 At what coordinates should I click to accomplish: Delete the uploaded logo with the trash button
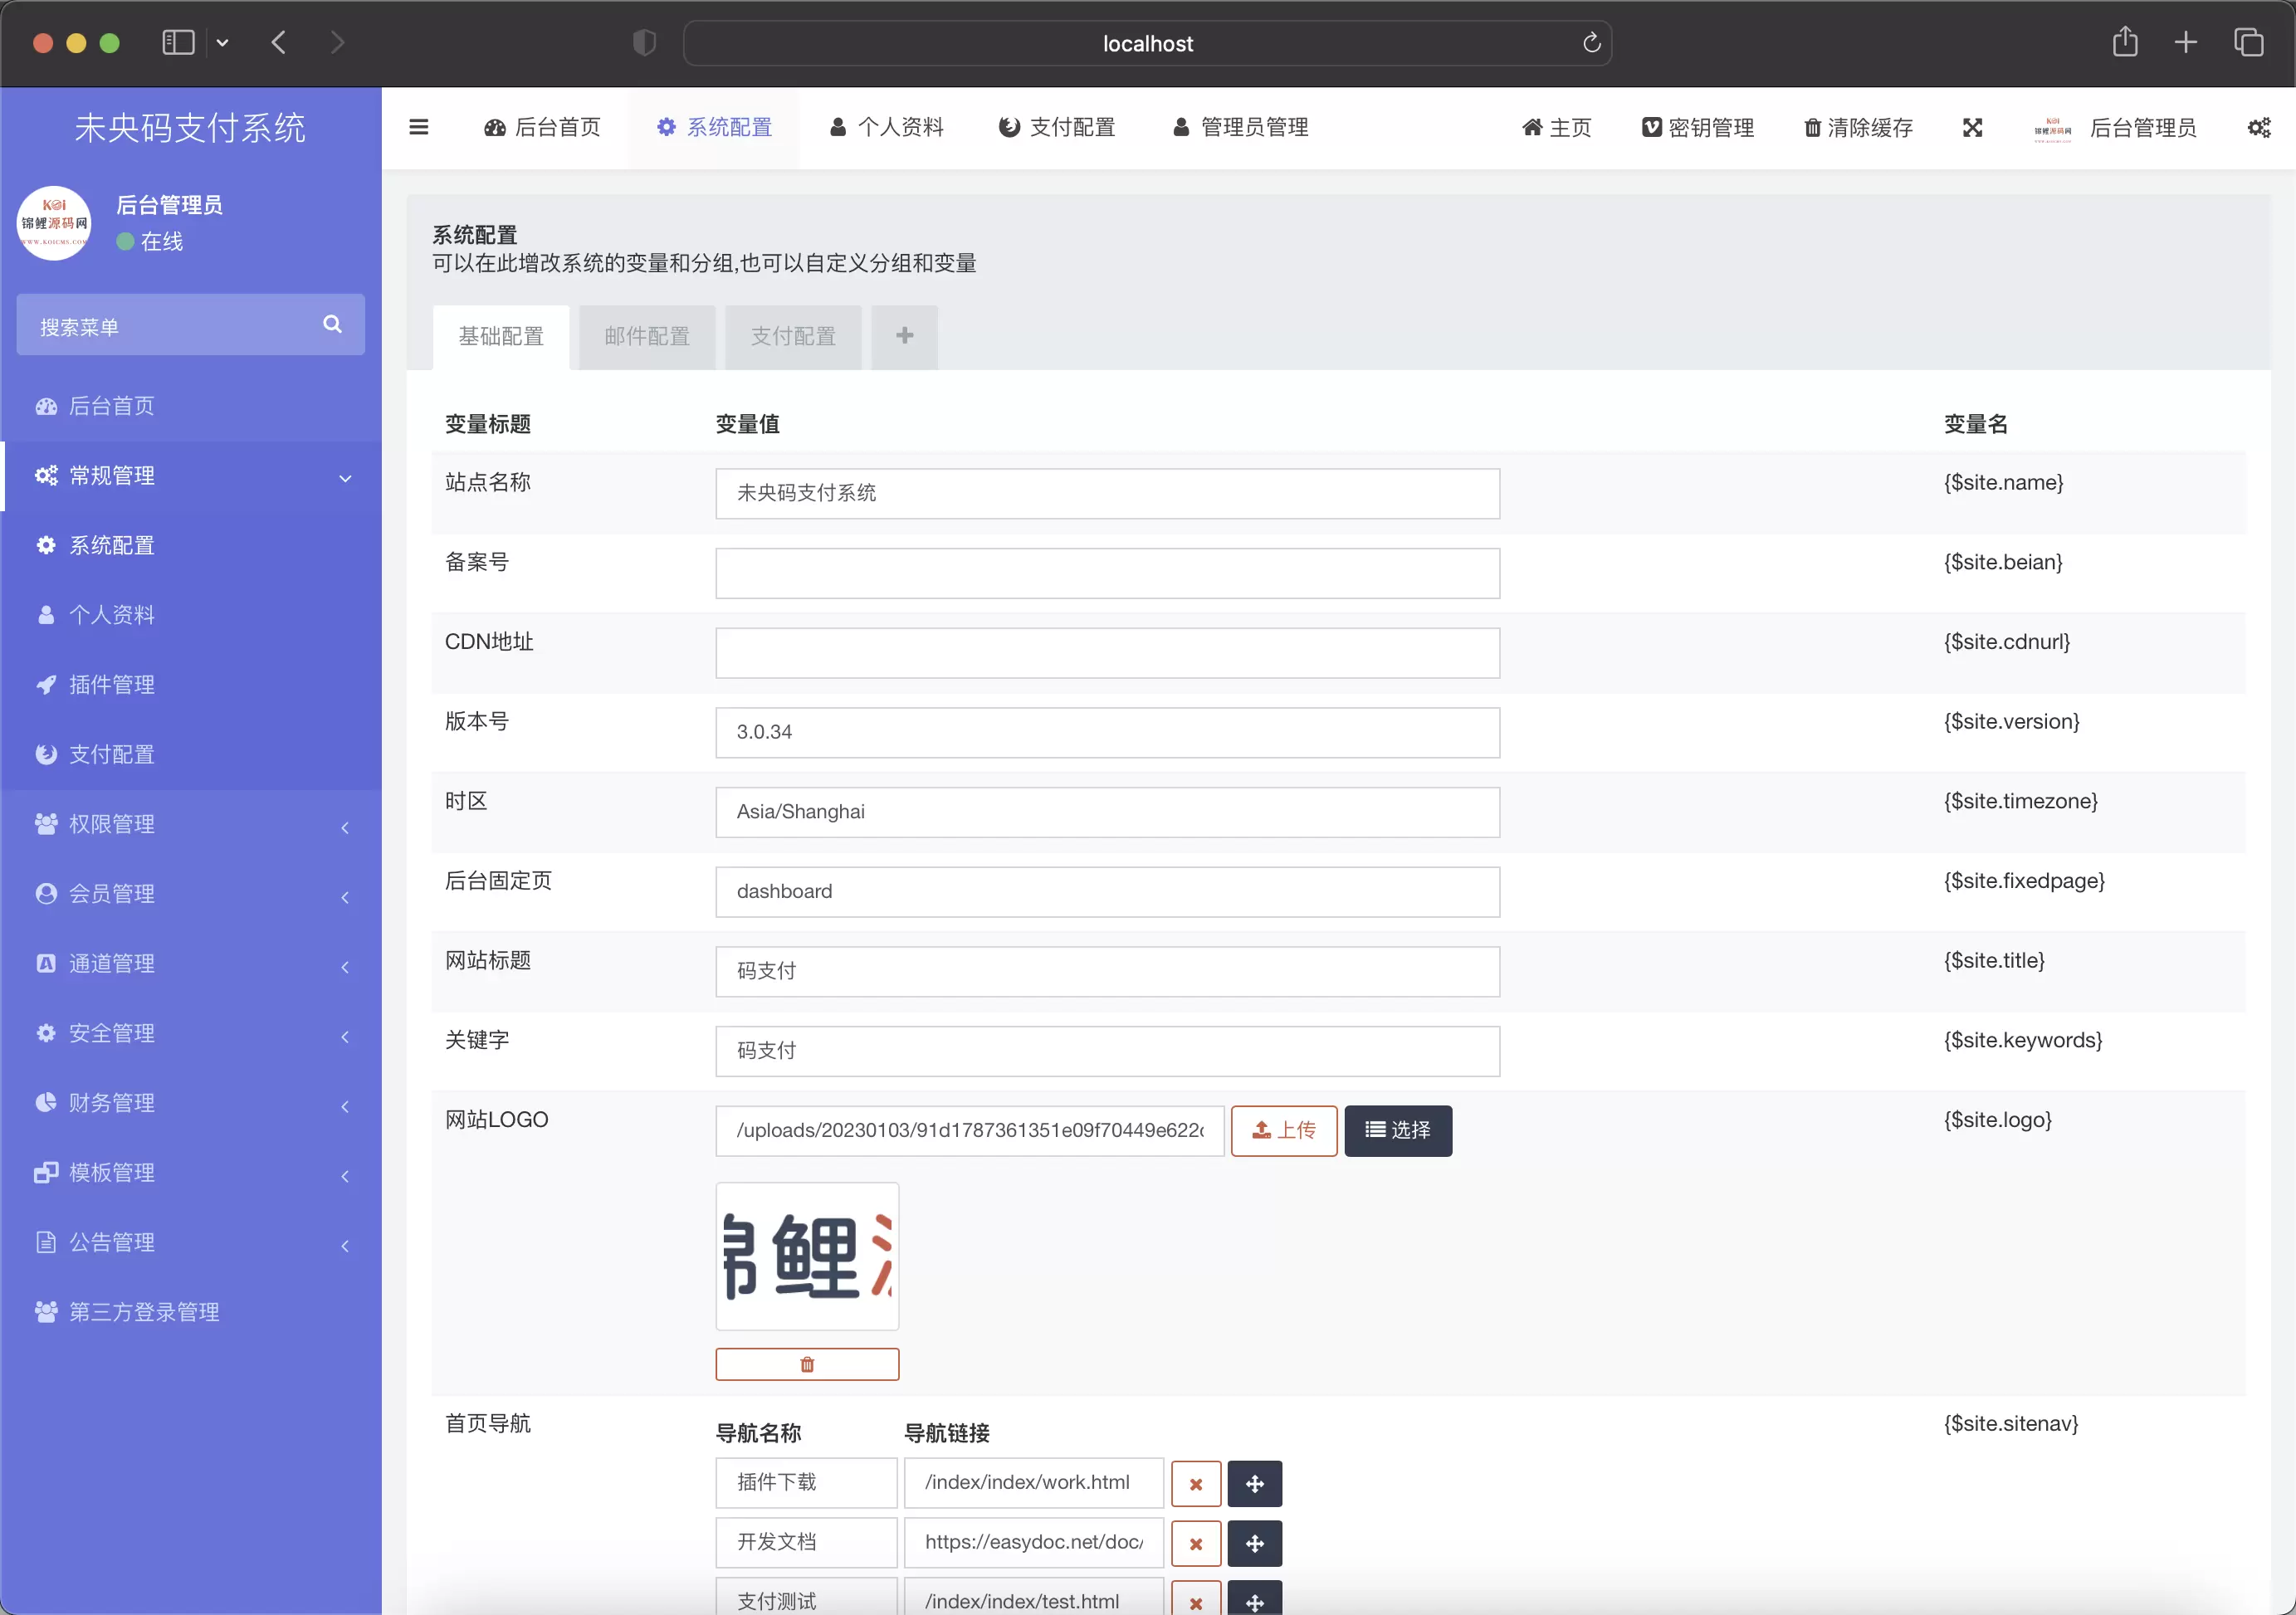click(x=807, y=1364)
